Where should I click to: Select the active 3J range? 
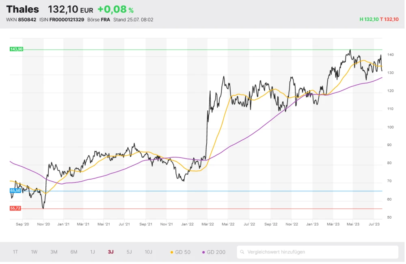coord(111,252)
